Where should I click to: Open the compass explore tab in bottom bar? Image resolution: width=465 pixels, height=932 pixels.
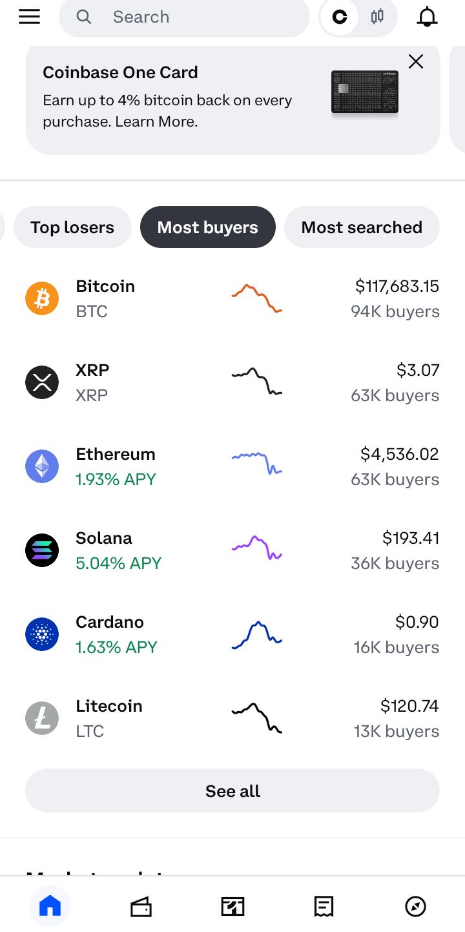415,907
